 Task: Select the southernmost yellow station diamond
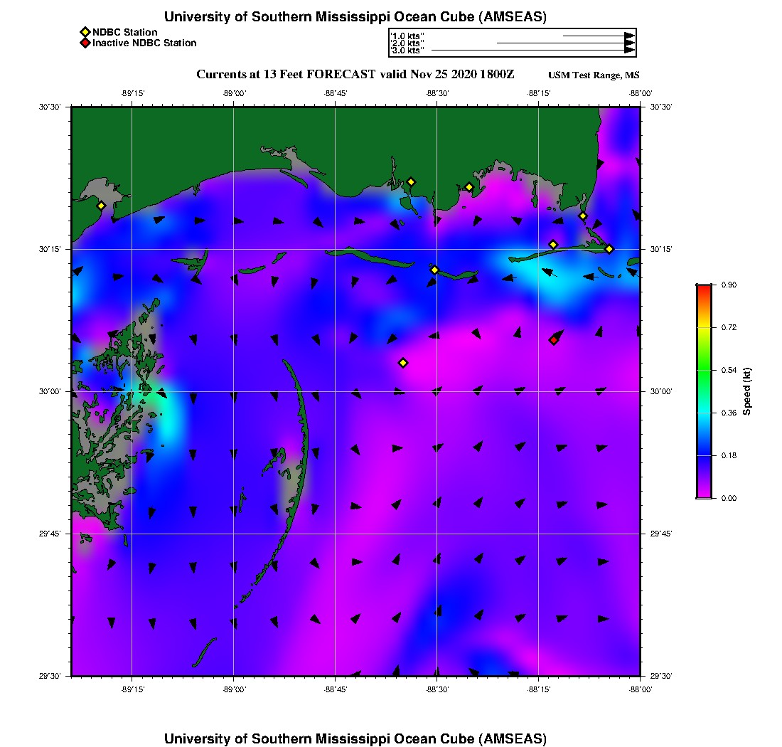click(x=403, y=363)
